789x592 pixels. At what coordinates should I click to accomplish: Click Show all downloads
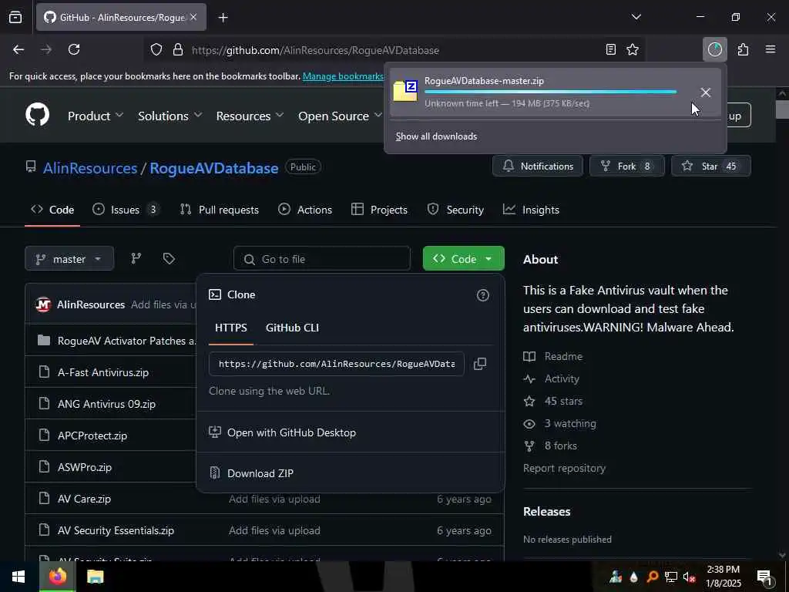pos(436,136)
